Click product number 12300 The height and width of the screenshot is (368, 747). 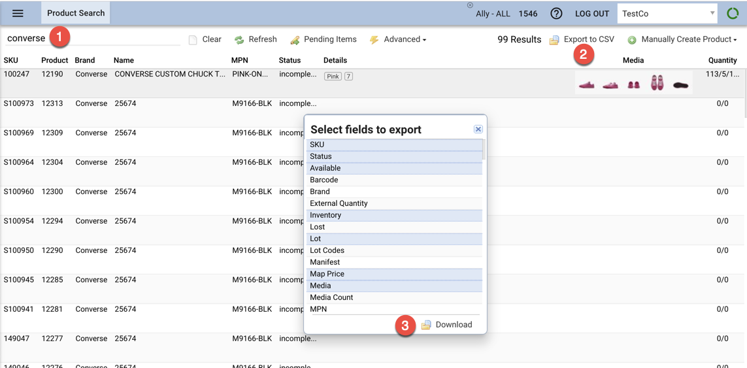[52, 192]
